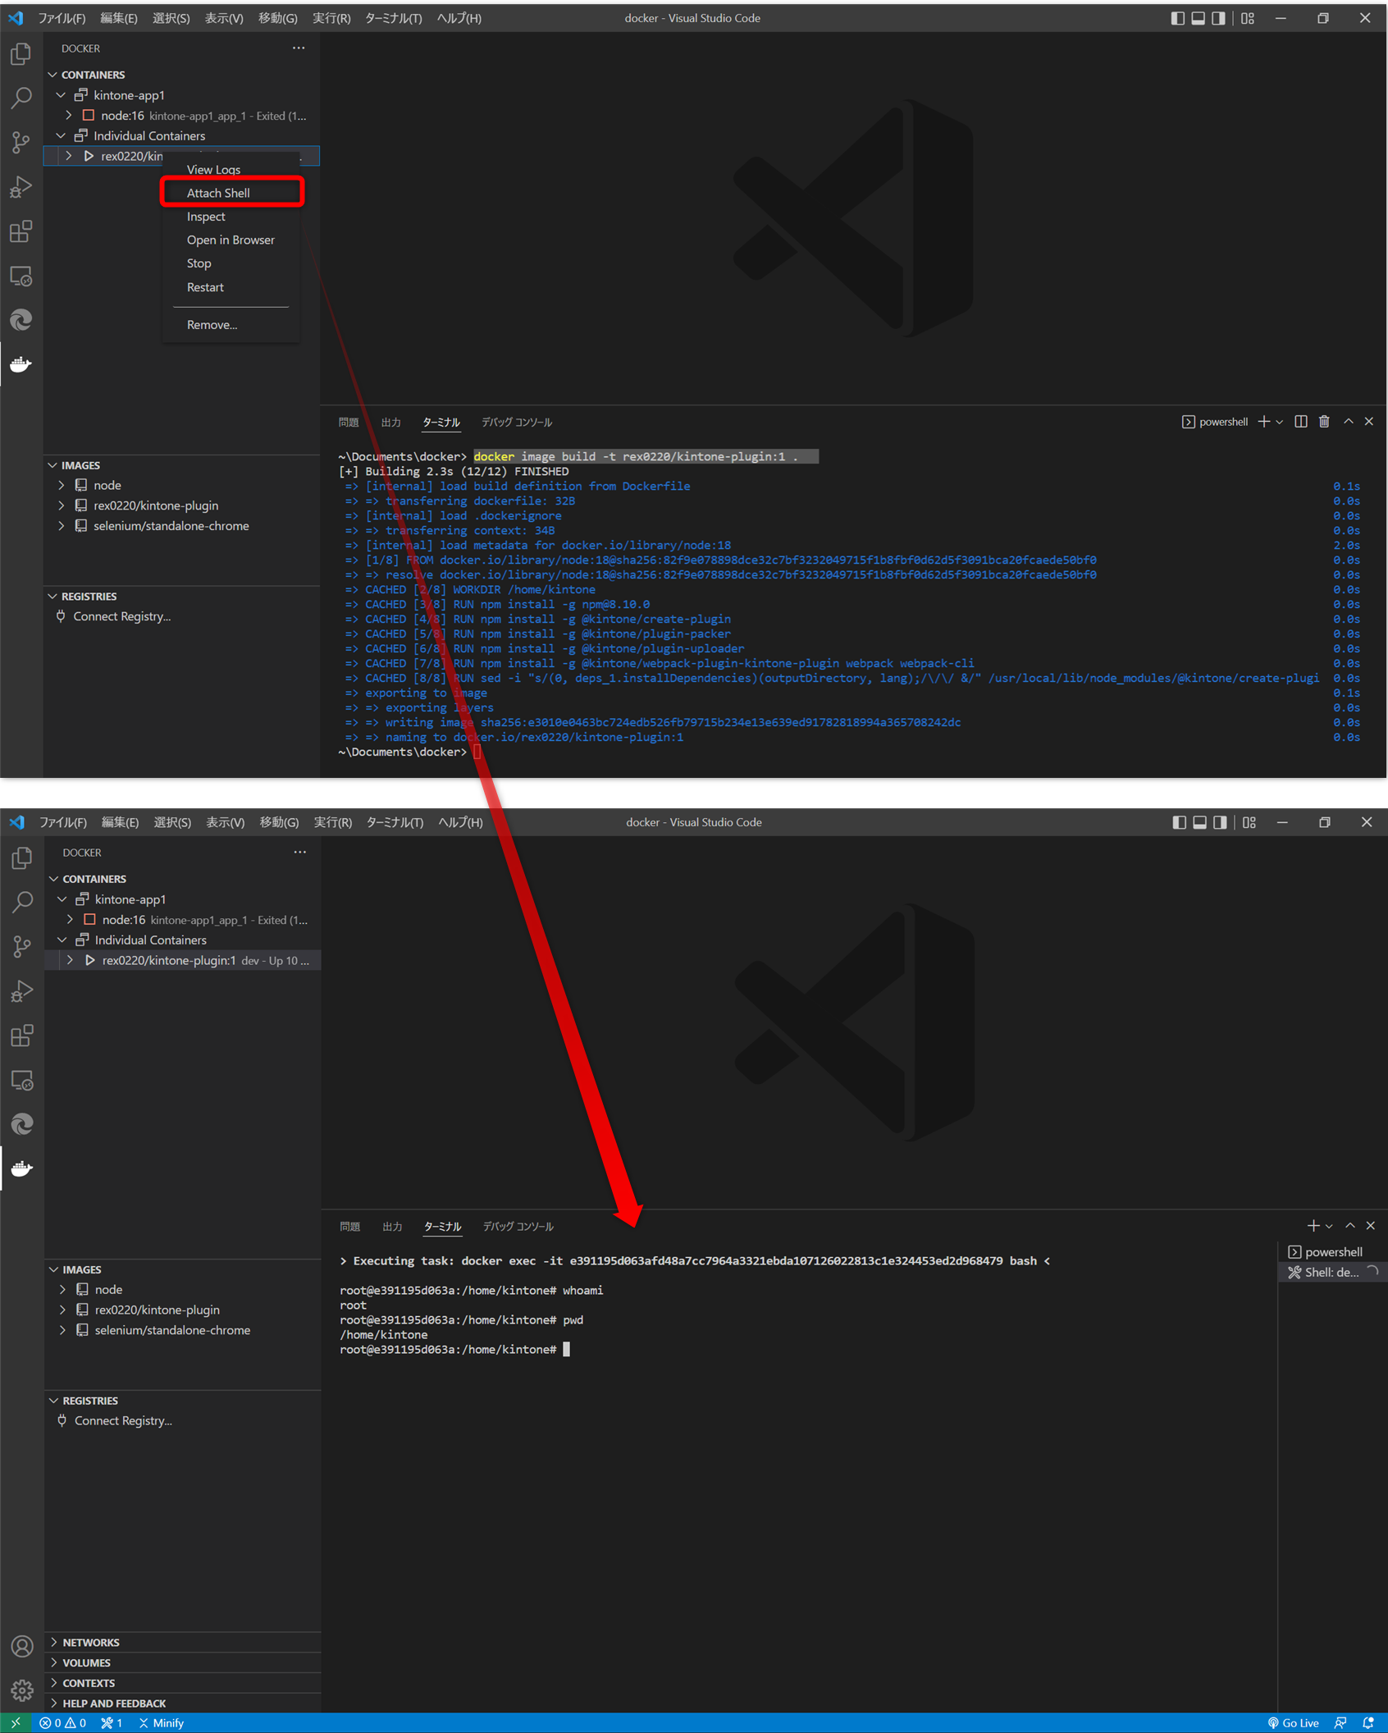Open Edge Tools icon in top window
This screenshot has height=1733, width=1388.
click(x=21, y=320)
